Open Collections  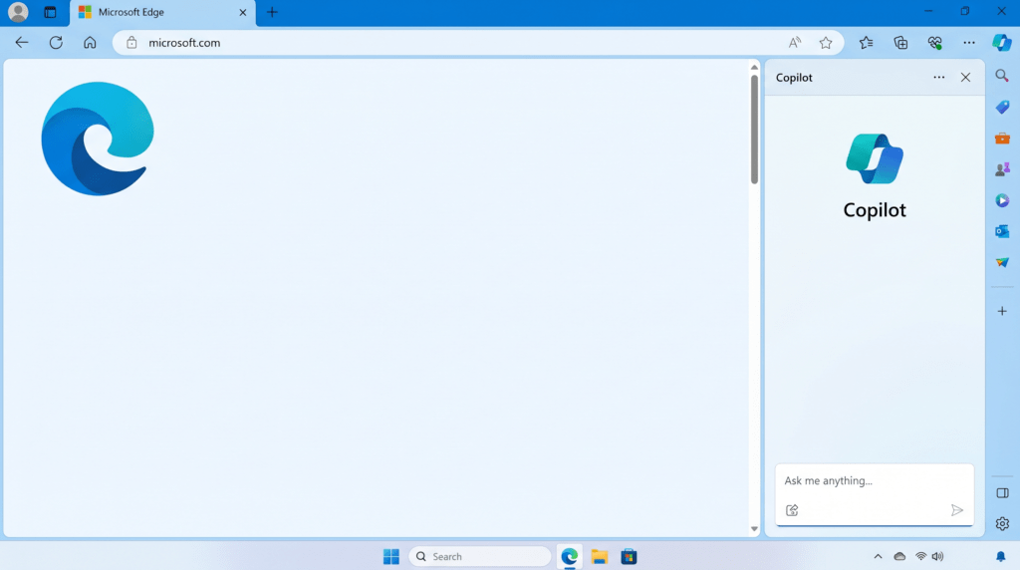point(900,43)
